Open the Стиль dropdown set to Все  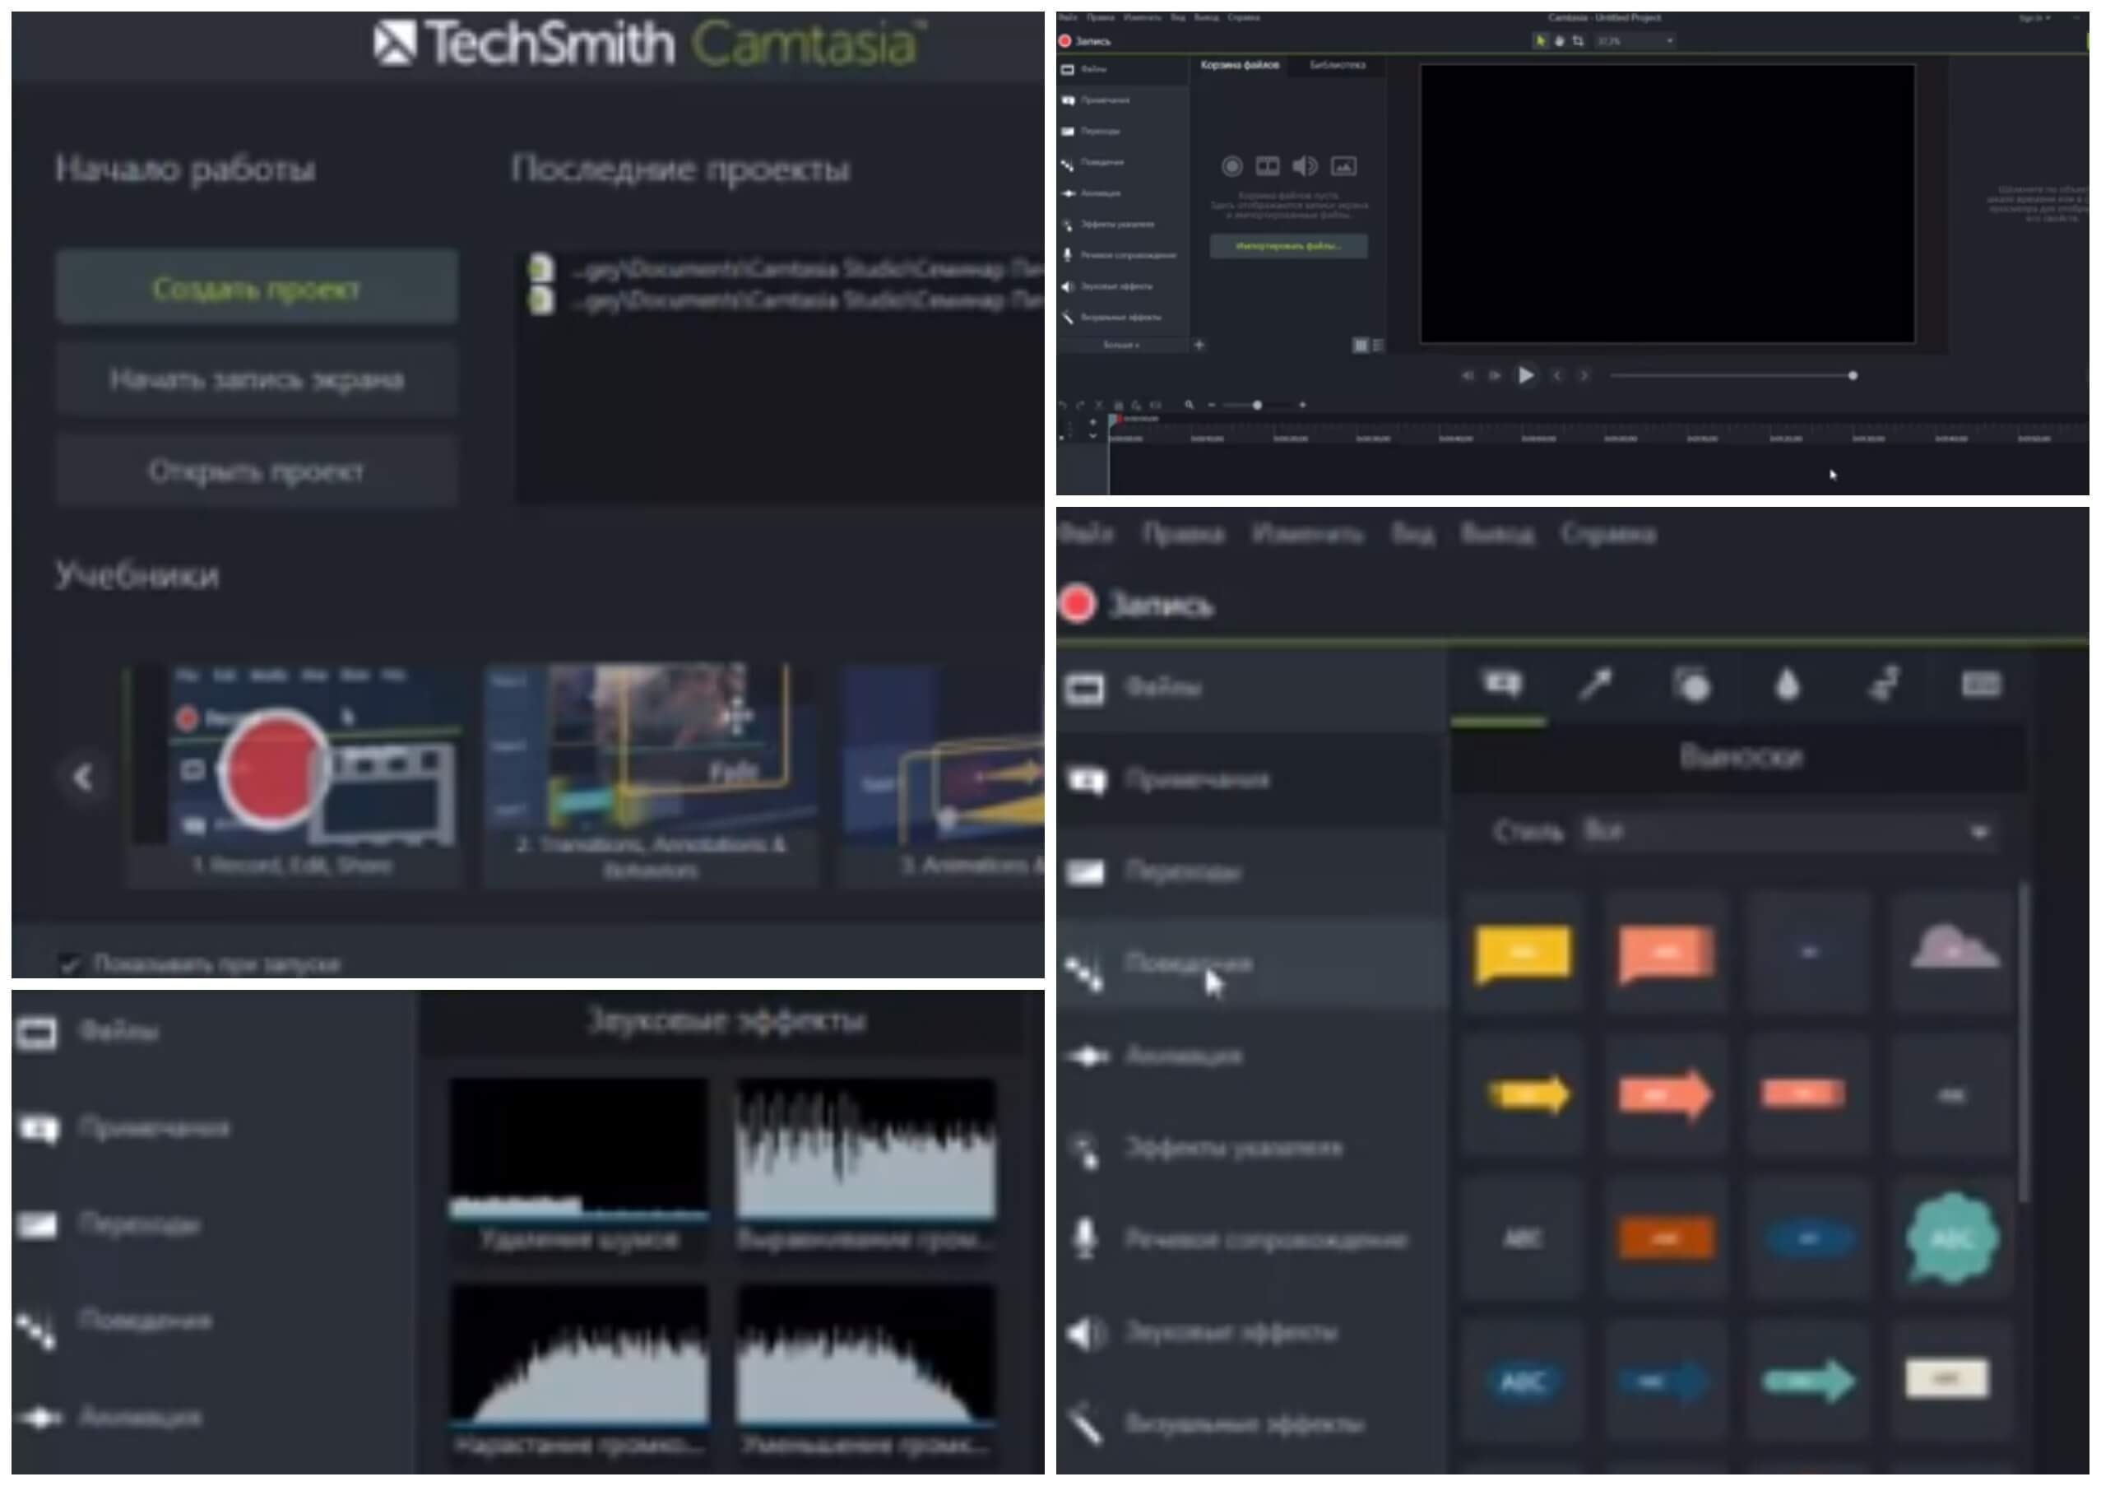click(x=1785, y=832)
